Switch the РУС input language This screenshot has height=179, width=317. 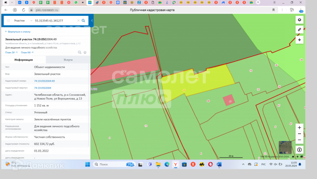[x=263, y=164]
